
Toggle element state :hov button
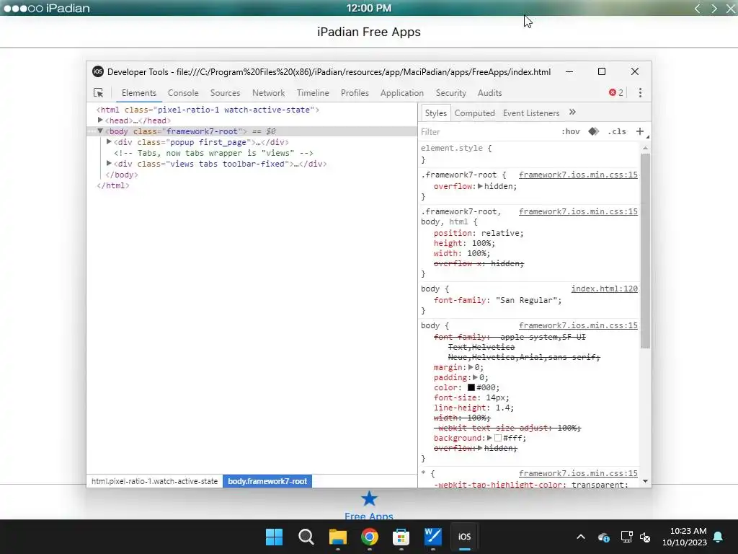click(571, 131)
